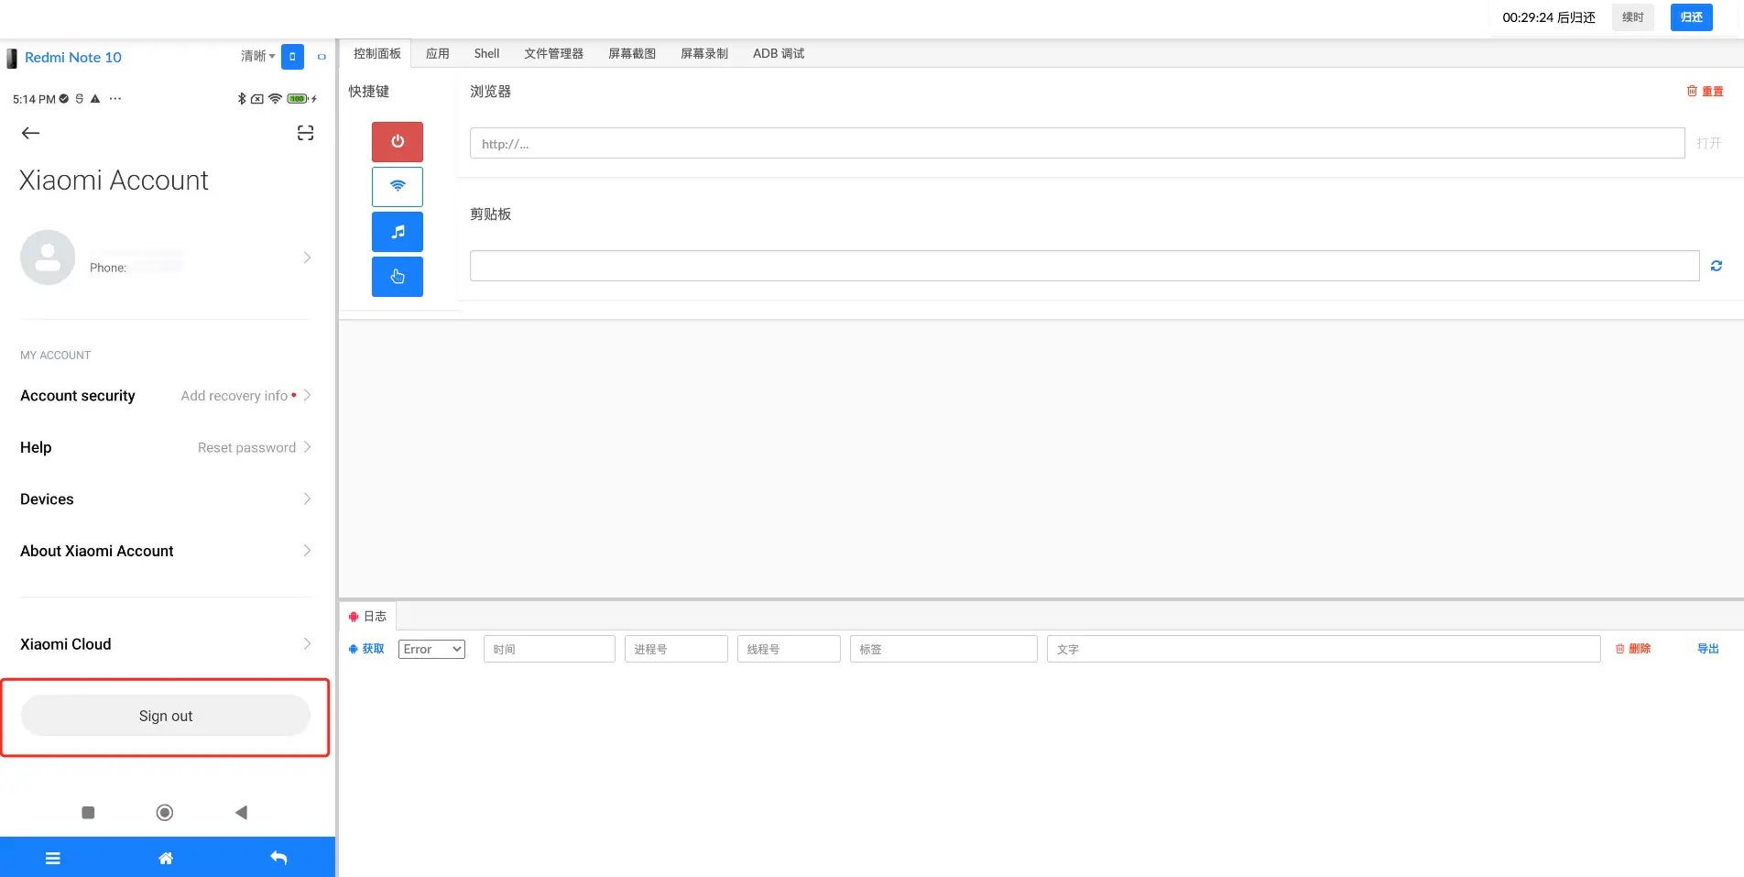Open Xiaomi Cloud settings row
Image resolution: width=1744 pixels, height=877 pixels.
click(x=165, y=644)
